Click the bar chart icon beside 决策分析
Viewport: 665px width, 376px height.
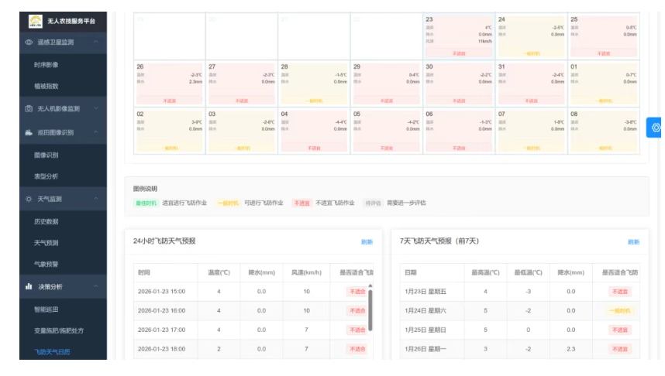[29, 286]
